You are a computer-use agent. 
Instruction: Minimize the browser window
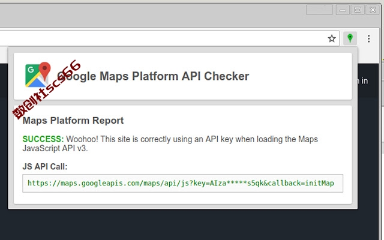[343, 10]
